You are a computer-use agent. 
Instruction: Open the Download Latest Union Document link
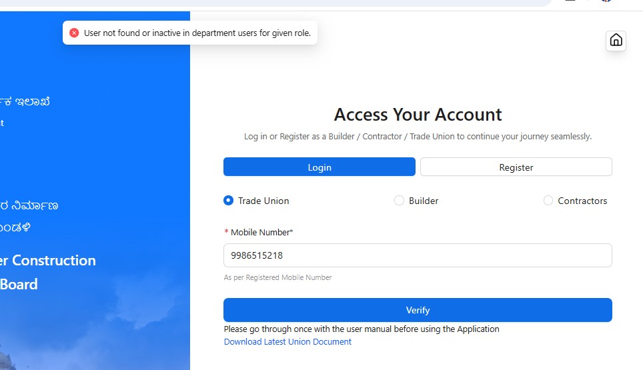(x=287, y=342)
